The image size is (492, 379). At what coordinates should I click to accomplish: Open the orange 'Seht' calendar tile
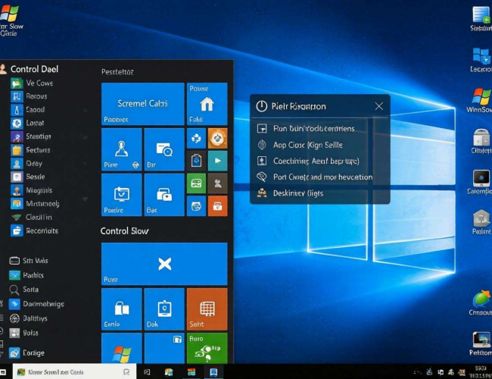coord(207,309)
